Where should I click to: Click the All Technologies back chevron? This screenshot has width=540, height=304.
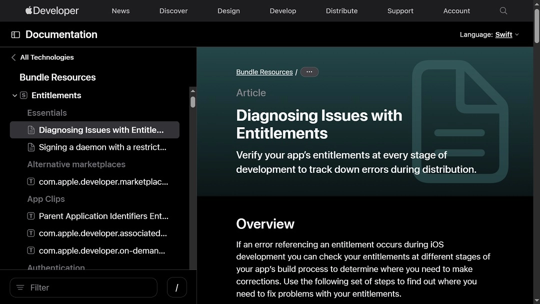(13, 57)
